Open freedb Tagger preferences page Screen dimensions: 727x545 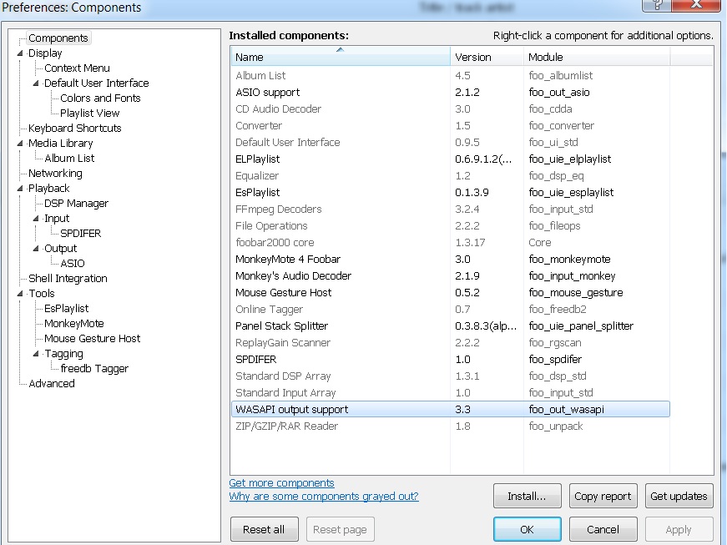94,369
